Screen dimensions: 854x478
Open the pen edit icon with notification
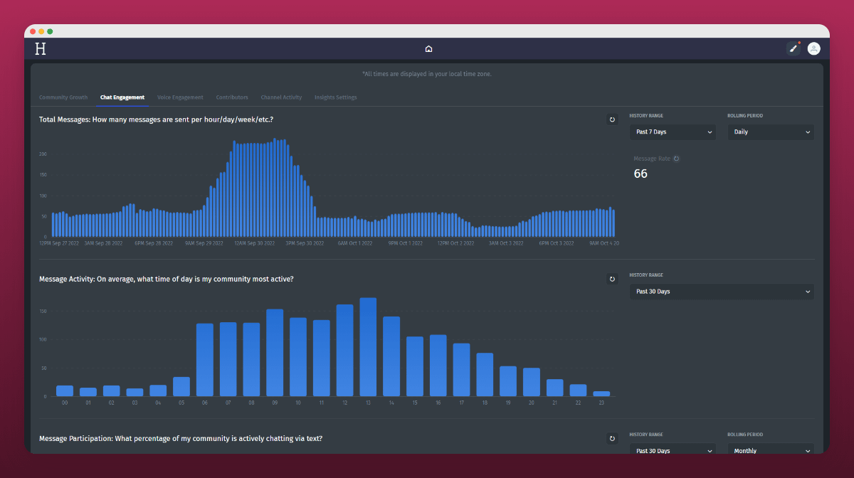pos(793,48)
